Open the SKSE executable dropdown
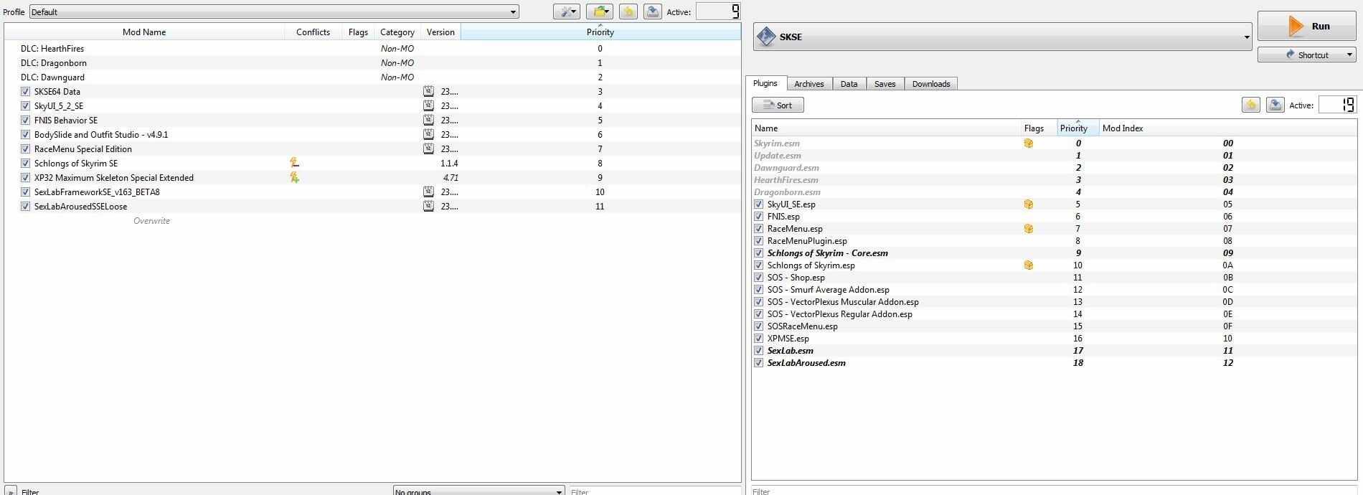Image resolution: width=1363 pixels, height=495 pixels. pos(1003,37)
